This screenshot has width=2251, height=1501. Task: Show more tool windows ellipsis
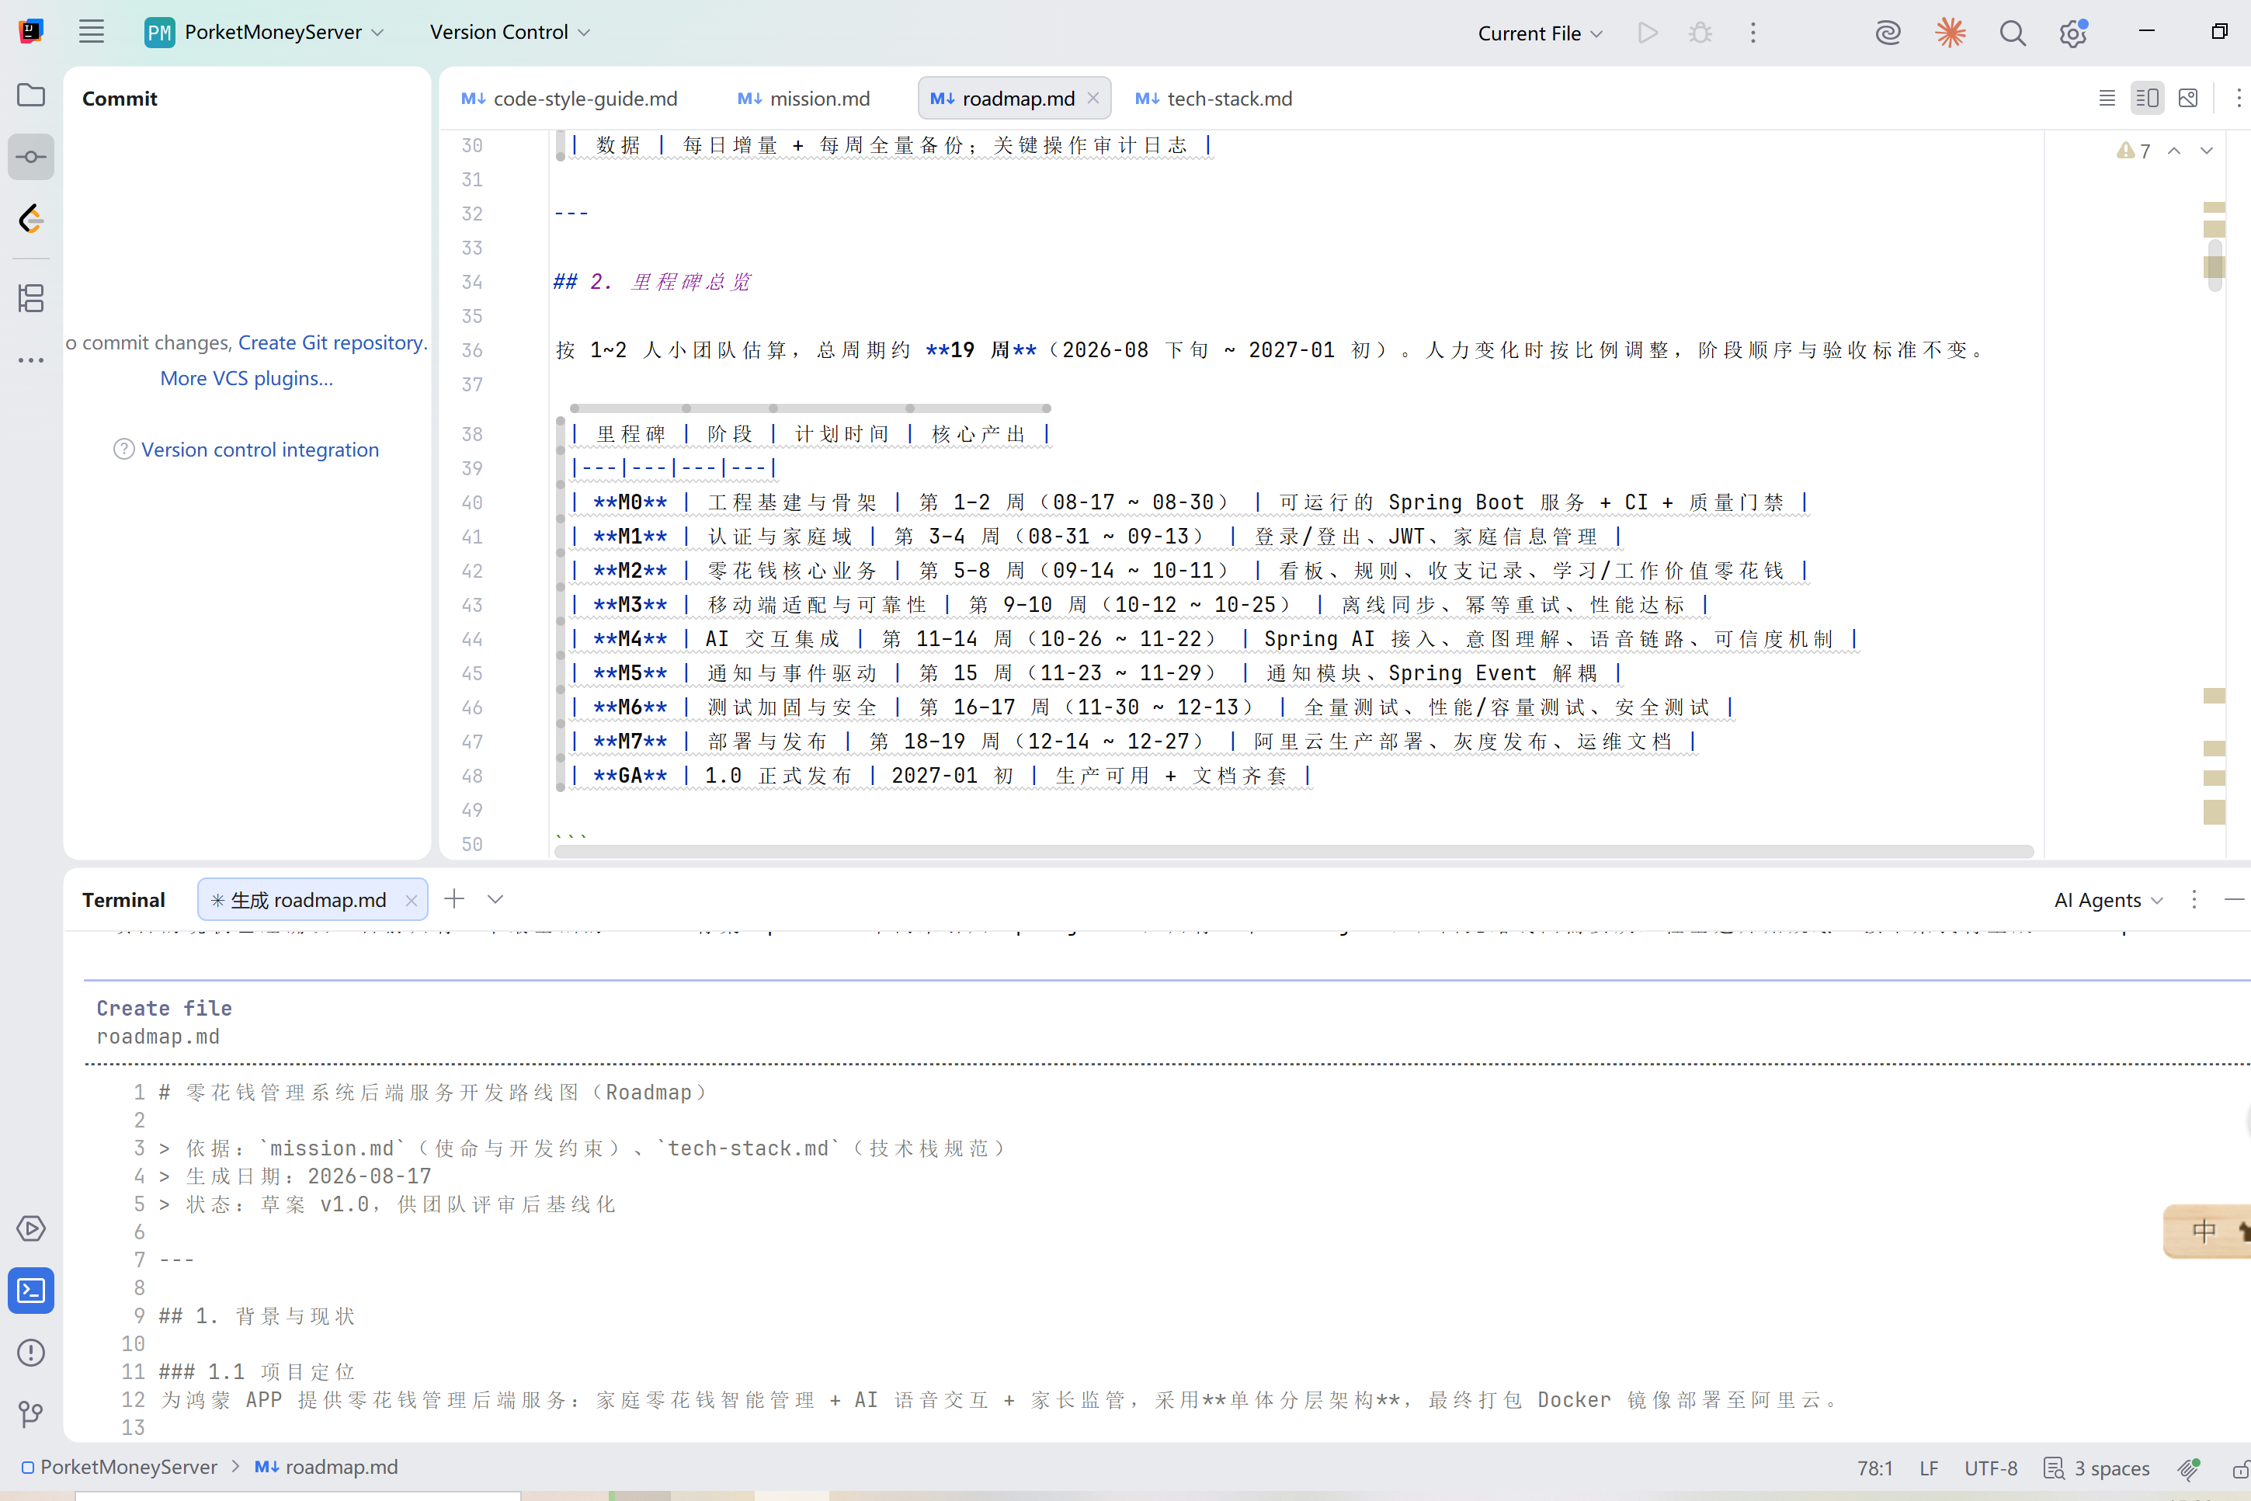(30, 360)
